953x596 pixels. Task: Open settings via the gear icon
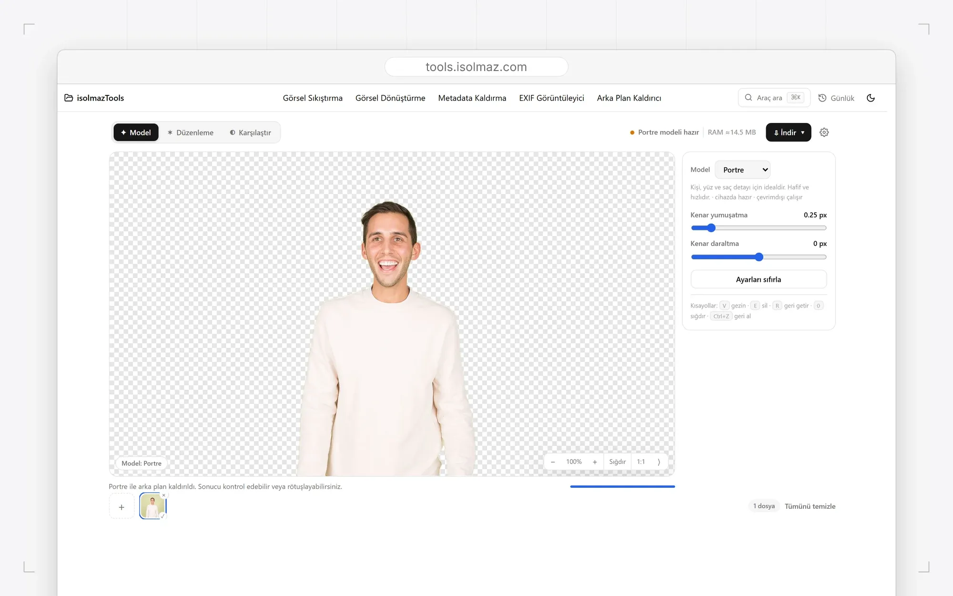pyautogui.click(x=824, y=133)
